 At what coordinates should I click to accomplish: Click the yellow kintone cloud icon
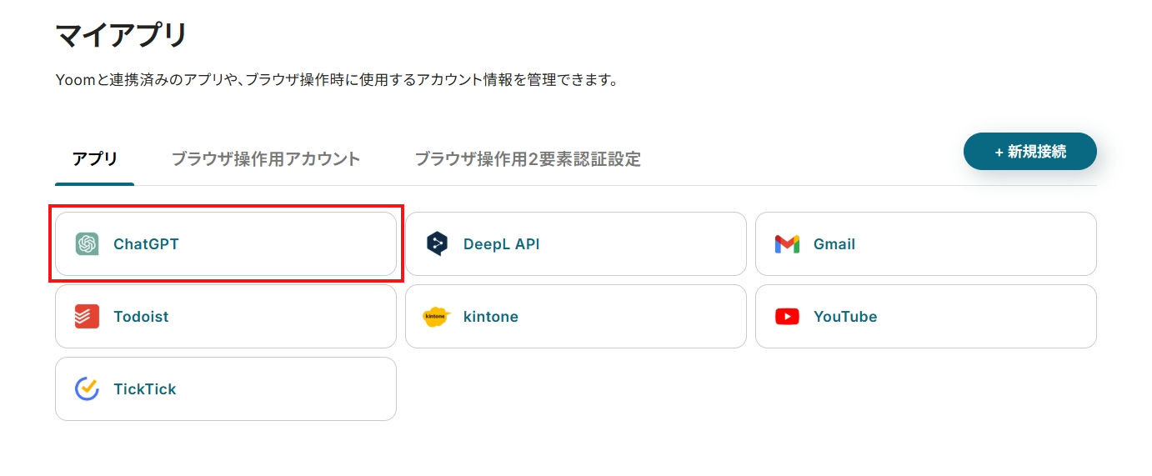[x=437, y=317]
